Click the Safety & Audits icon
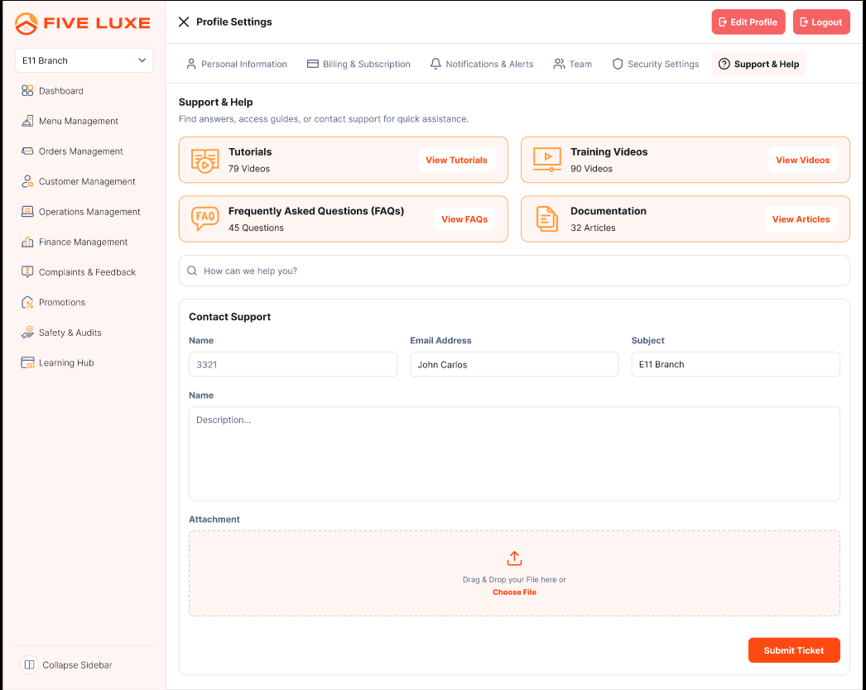 pos(27,333)
